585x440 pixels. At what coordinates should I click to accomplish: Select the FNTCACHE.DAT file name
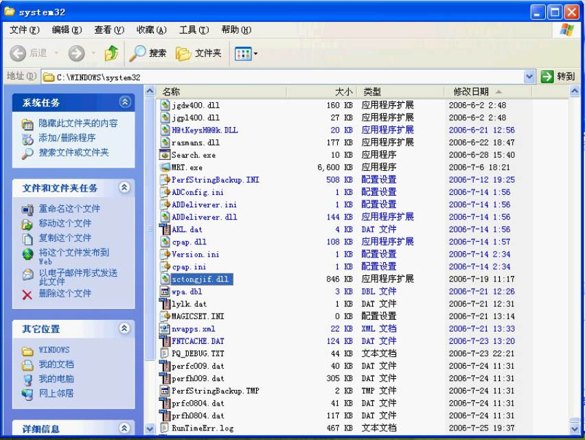(x=198, y=341)
